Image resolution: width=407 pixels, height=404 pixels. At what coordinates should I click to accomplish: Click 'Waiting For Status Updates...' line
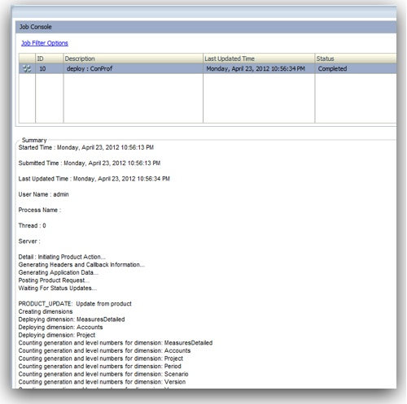point(58,288)
